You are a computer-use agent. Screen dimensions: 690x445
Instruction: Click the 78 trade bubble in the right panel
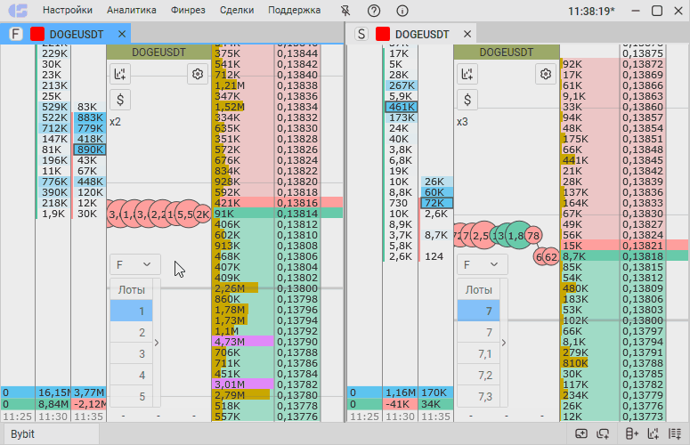click(533, 236)
